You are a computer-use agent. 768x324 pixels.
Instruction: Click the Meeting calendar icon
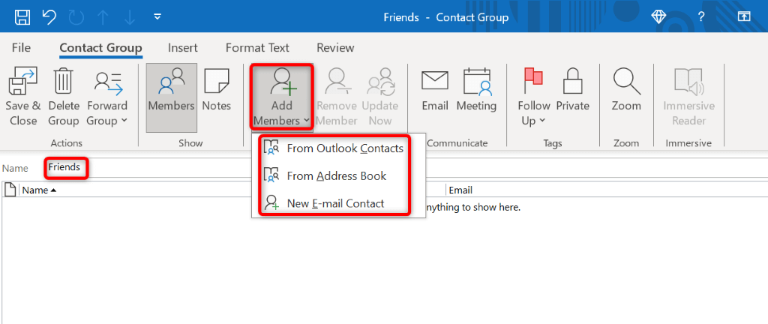click(476, 81)
